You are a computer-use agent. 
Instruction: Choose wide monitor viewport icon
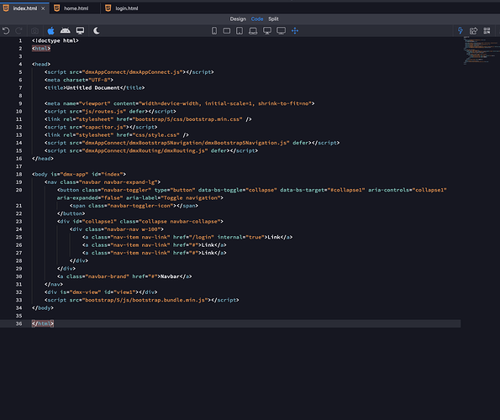pos(282,31)
